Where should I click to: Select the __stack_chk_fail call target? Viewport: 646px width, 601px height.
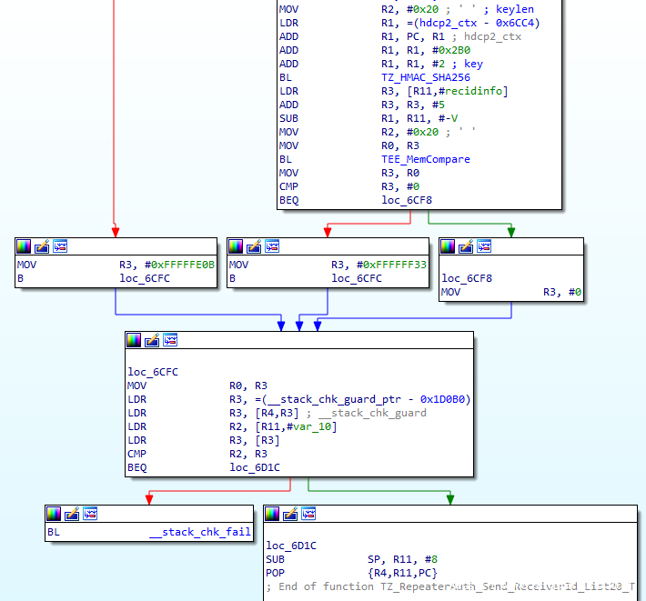[x=200, y=532]
